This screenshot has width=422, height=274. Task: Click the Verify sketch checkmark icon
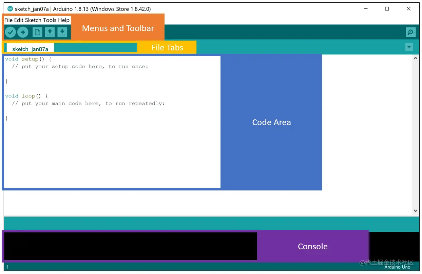click(10, 32)
